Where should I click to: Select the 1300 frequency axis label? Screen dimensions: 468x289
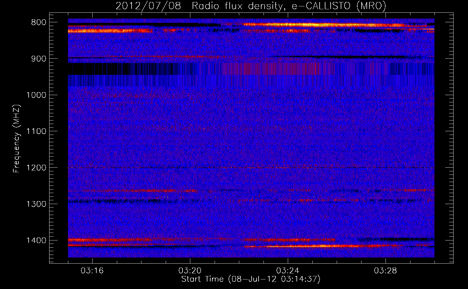[36, 204]
